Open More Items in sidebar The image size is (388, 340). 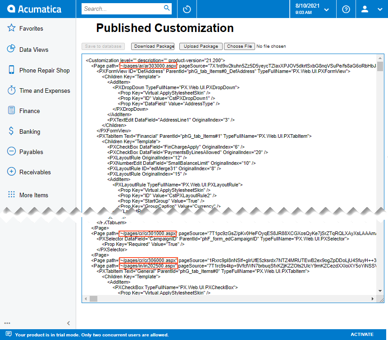34,195
